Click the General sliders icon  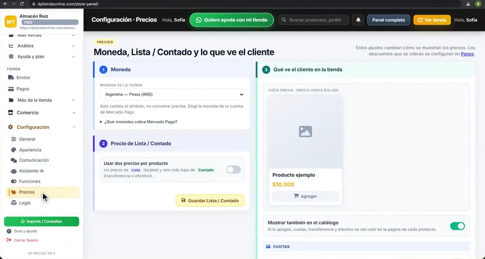click(x=14, y=139)
